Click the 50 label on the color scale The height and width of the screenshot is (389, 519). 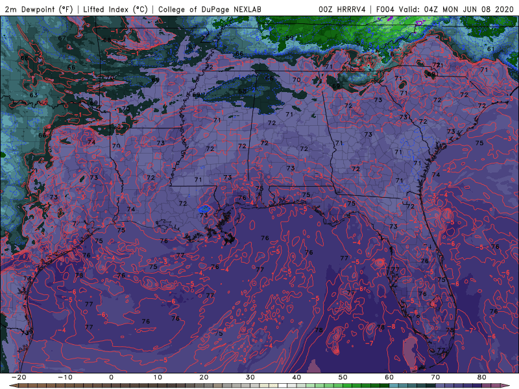click(343, 377)
